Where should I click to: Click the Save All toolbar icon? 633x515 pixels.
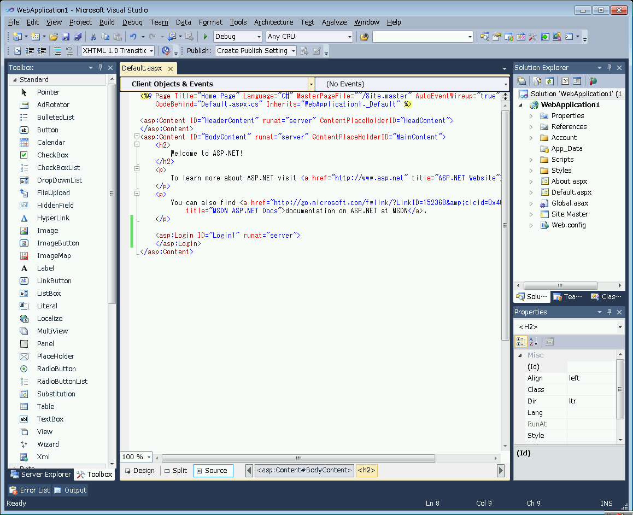click(78, 37)
